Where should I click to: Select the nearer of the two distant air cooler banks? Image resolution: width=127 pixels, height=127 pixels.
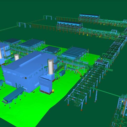click(70, 24)
